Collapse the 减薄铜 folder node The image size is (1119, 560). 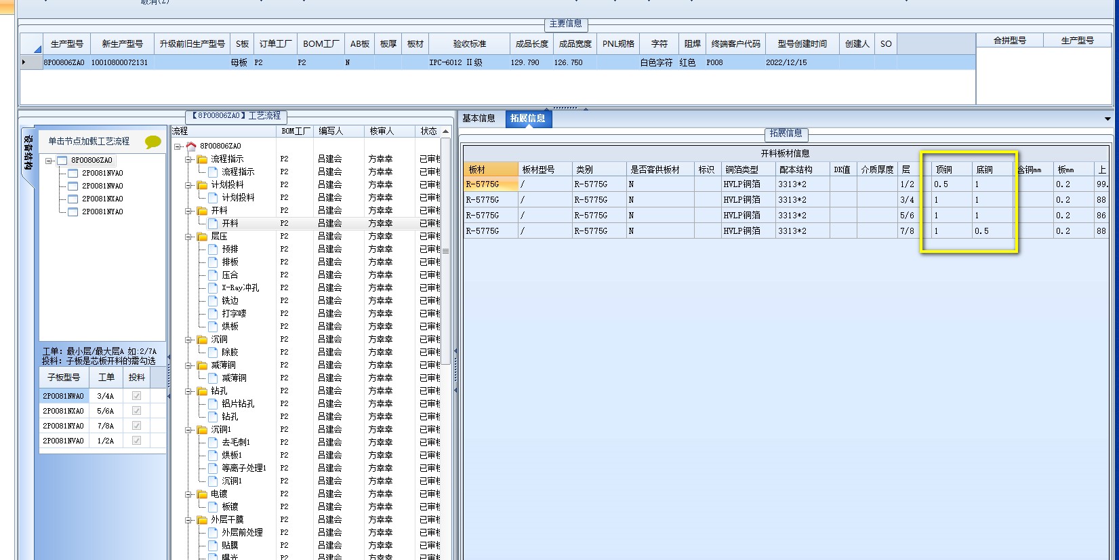[x=188, y=365]
